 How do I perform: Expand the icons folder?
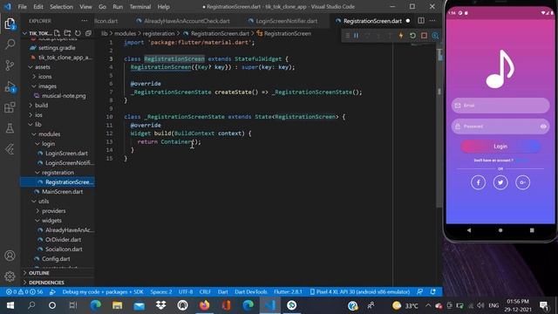pyautogui.click(x=44, y=77)
